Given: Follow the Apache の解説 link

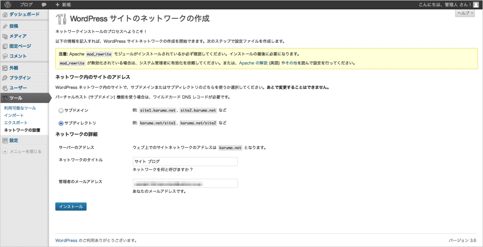Looking at the screenshot, I should click(253, 64).
